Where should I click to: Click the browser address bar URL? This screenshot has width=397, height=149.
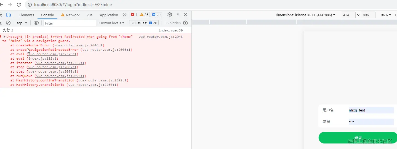pos(73,5)
